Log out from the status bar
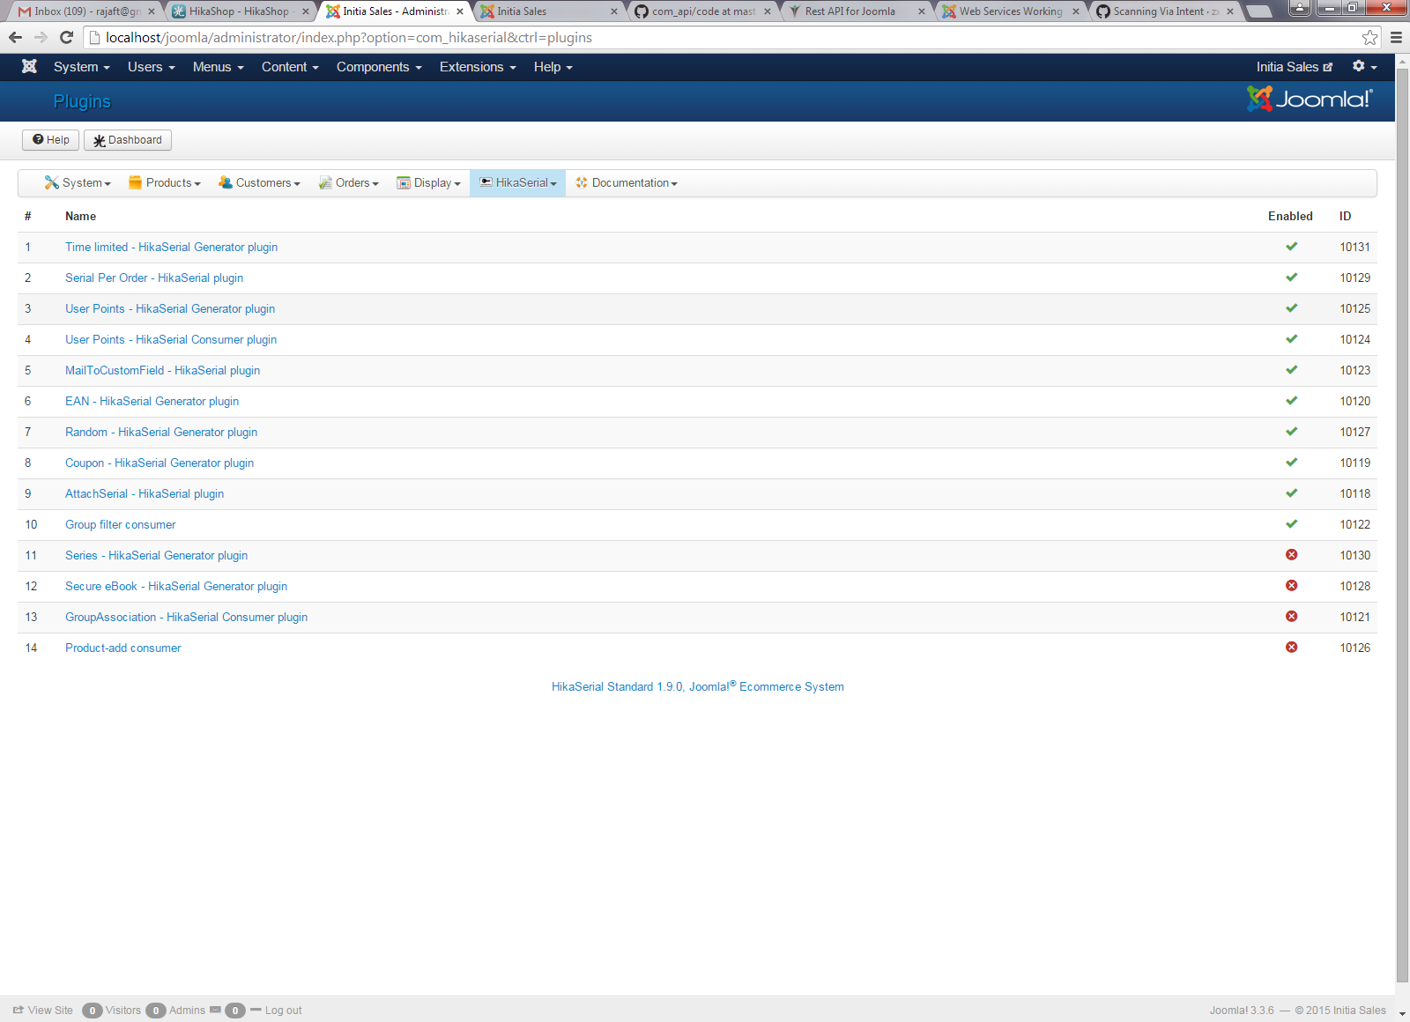The image size is (1410, 1022). [x=276, y=1011]
